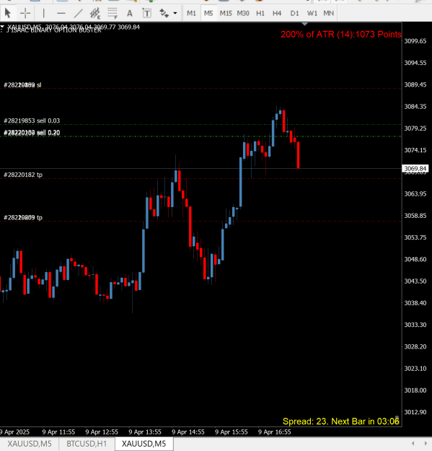Select the arrow cursor tool
432x451 pixels.
click(8, 13)
